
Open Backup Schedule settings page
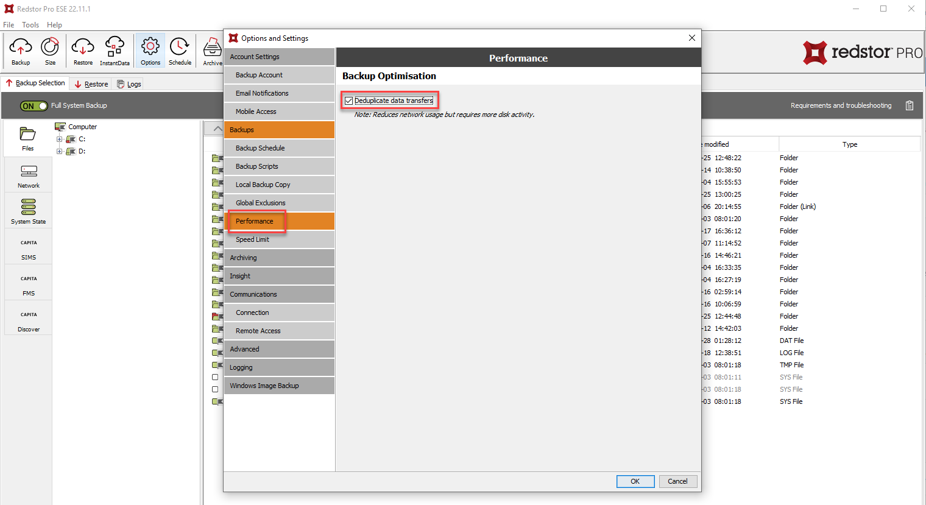(x=279, y=148)
